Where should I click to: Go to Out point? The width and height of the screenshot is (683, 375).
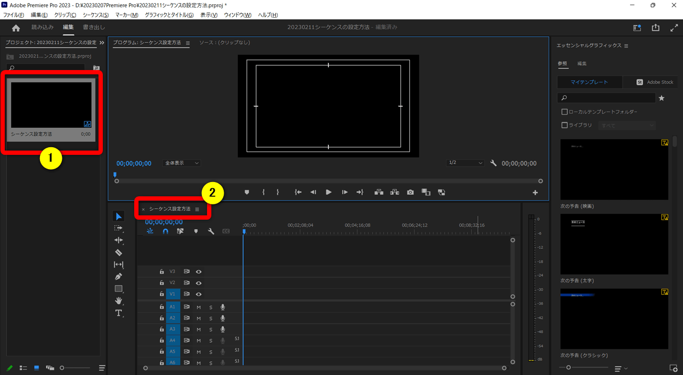coord(360,192)
